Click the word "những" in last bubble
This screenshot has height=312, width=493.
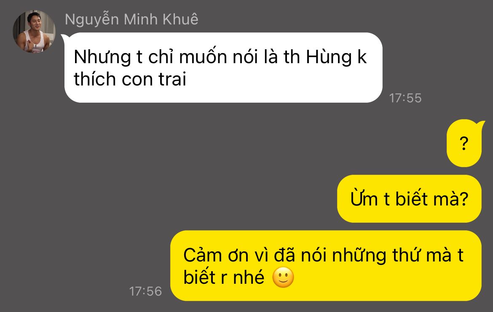(359, 255)
